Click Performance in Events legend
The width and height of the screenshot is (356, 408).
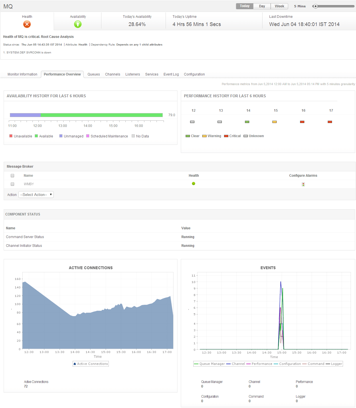pyautogui.click(x=259, y=364)
